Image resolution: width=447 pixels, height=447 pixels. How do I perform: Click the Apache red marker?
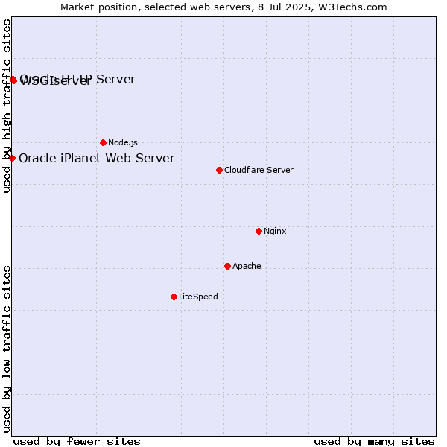[x=227, y=266]
